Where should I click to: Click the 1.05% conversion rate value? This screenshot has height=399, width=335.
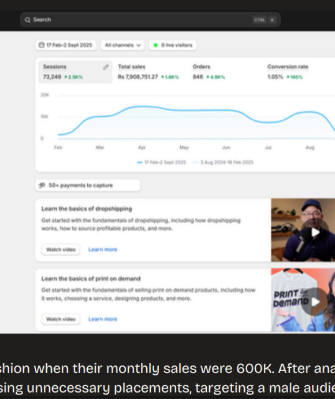click(x=276, y=77)
